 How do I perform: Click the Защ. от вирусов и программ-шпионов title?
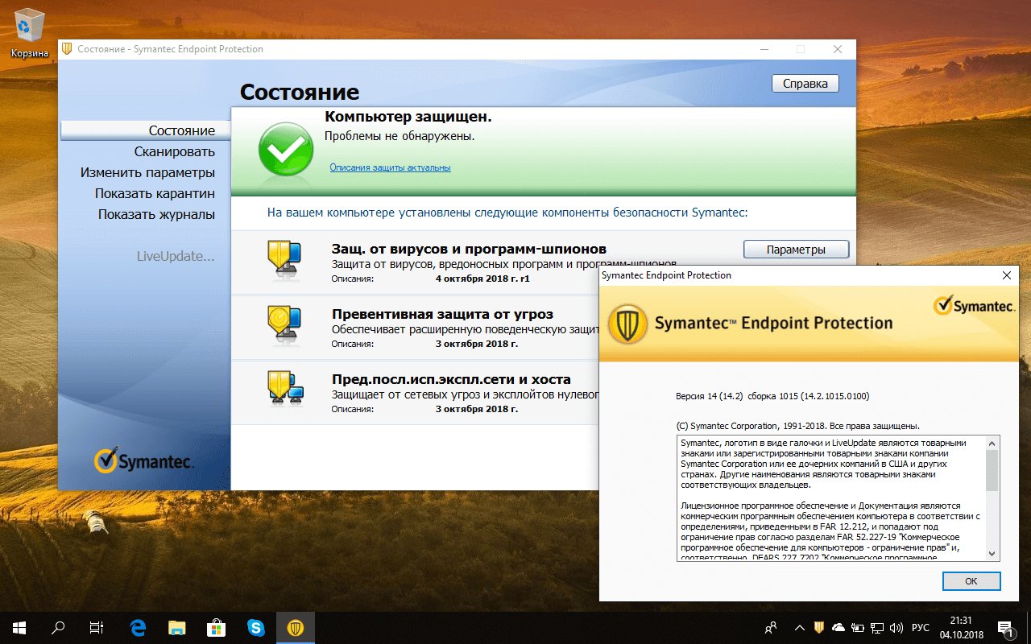pyautogui.click(x=469, y=249)
